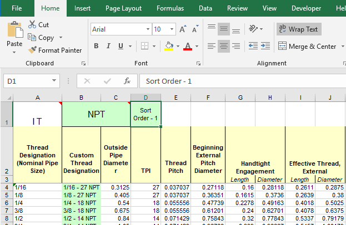Open the Formulas ribbon tab

(x=170, y=8)
